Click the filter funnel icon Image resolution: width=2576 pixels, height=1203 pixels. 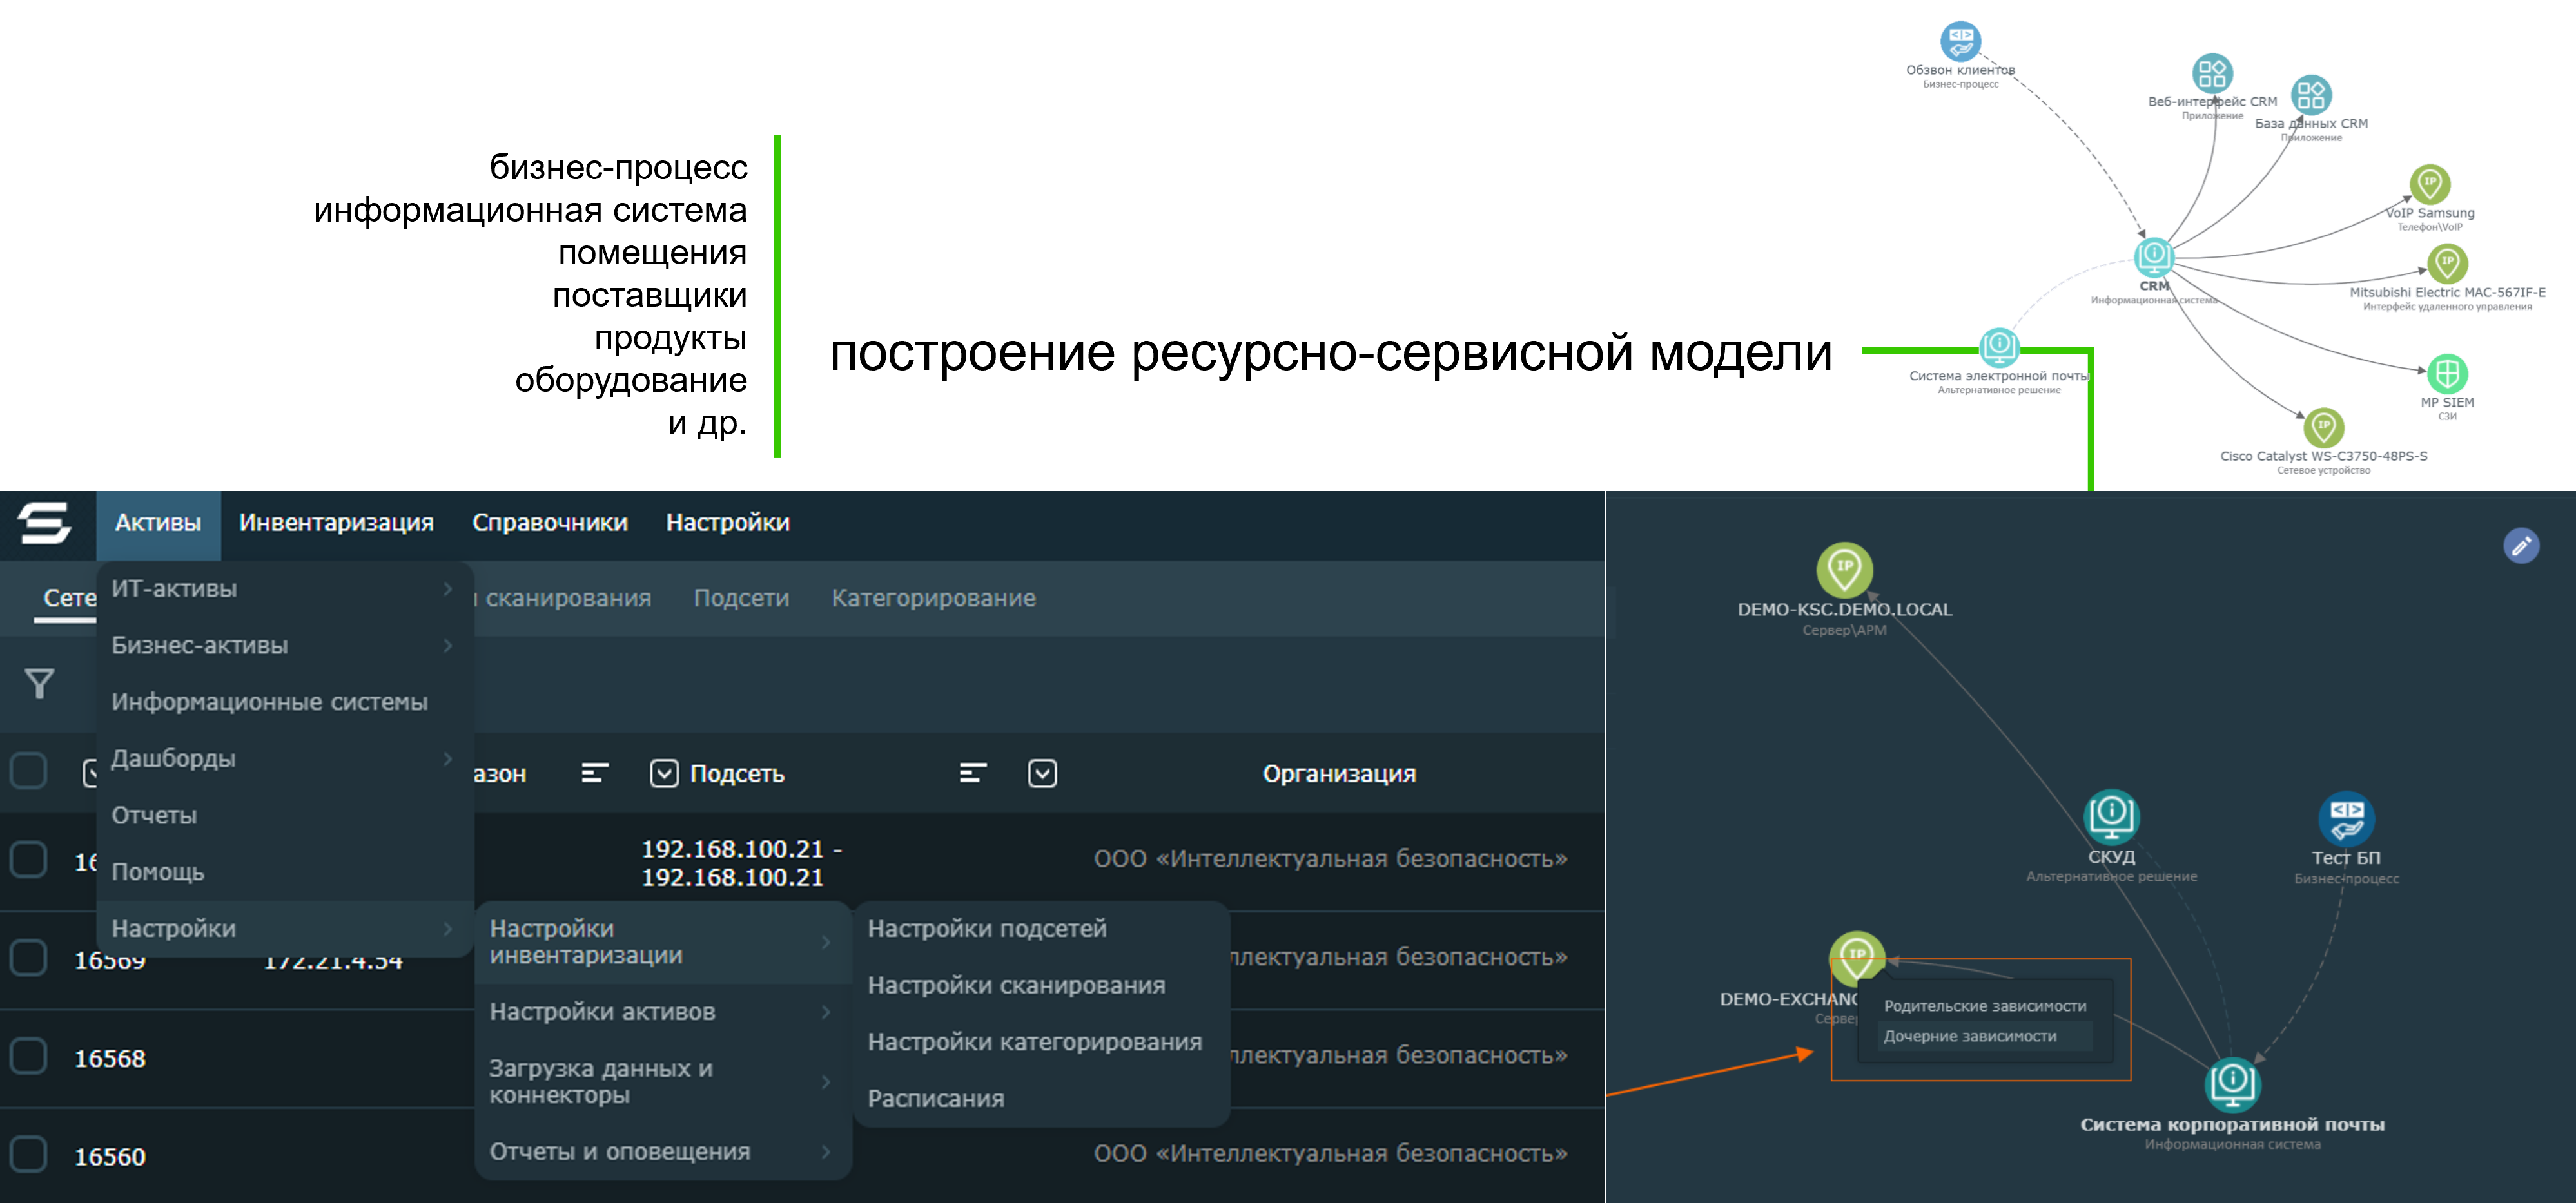[39, 684]
